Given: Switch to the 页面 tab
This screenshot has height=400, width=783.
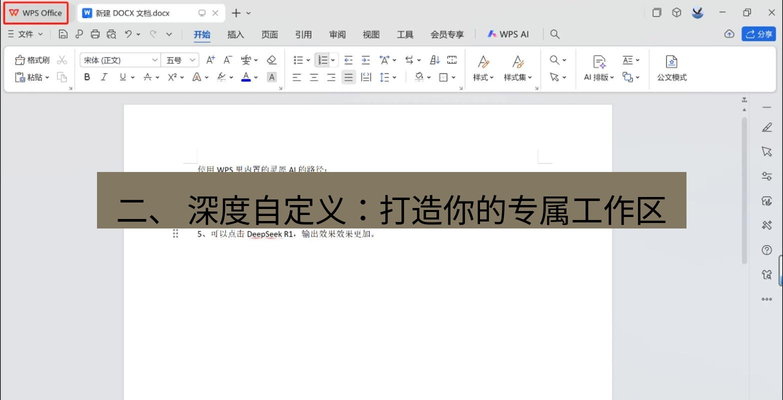Looking at the screenshot, I should pyautogui.click(x=269, y=34).
